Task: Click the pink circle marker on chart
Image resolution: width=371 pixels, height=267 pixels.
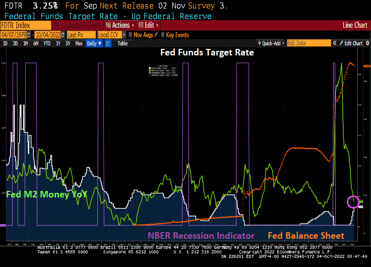Action: [x=354, y=202]
